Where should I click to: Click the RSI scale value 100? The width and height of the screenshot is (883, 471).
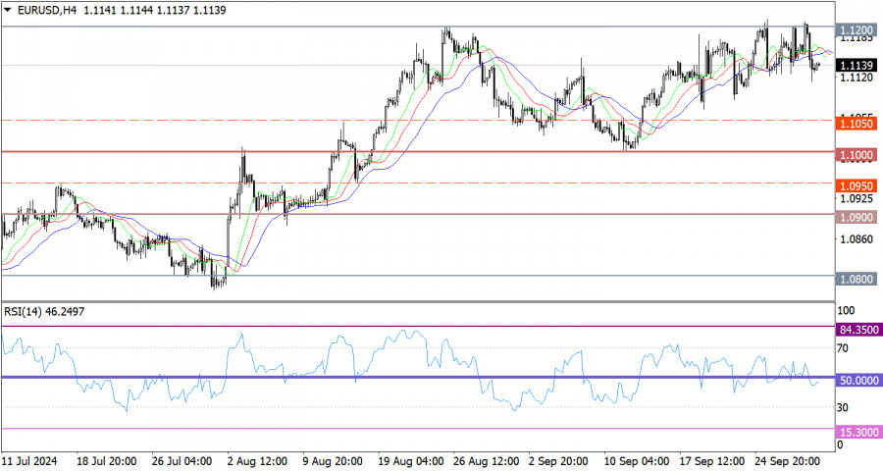(846, 310)
